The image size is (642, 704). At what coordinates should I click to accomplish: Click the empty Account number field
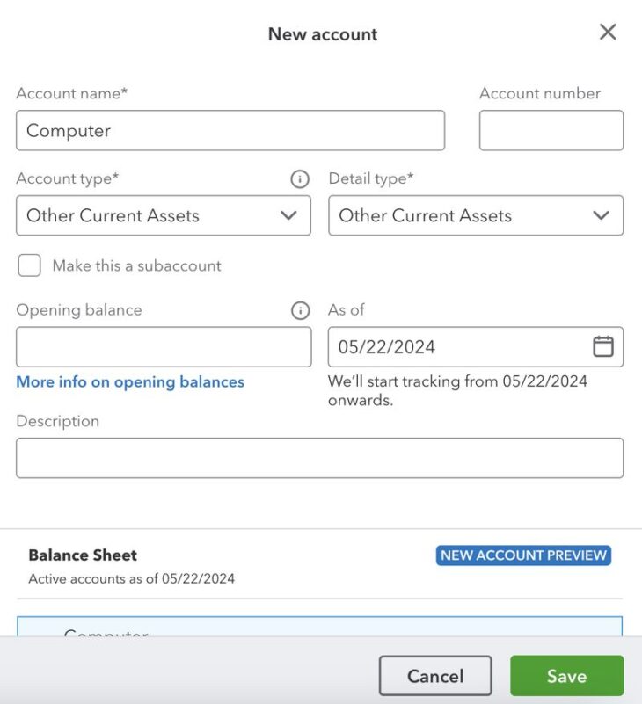551,130
